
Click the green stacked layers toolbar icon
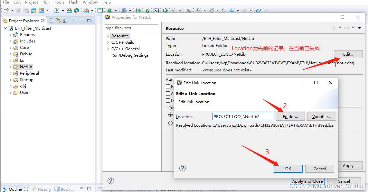[77, 11]
